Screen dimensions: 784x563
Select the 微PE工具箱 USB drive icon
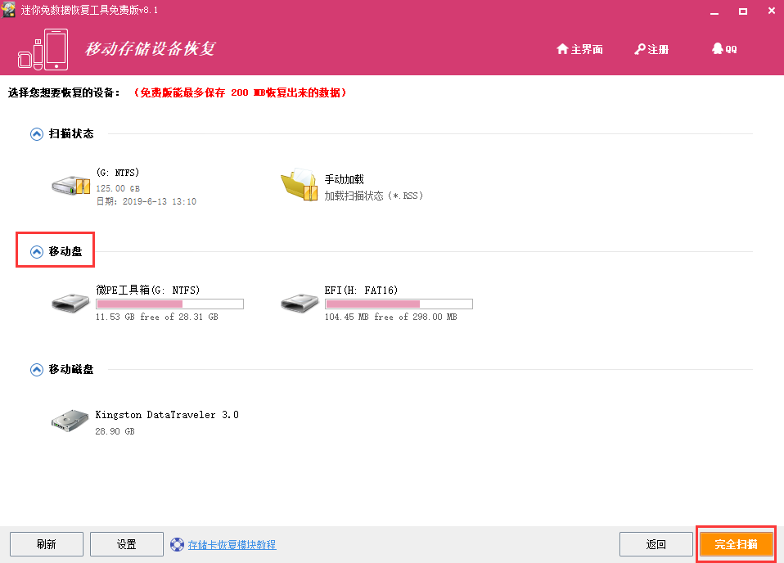click(70, 303)
